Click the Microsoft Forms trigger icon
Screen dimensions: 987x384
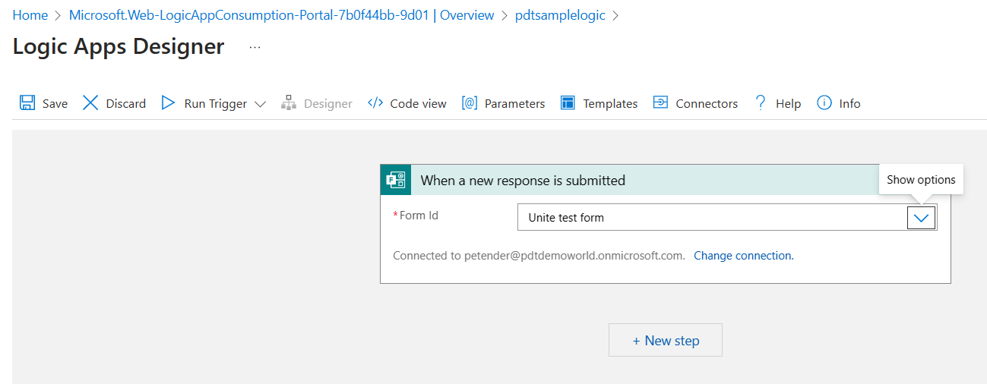tap(396, 181)
